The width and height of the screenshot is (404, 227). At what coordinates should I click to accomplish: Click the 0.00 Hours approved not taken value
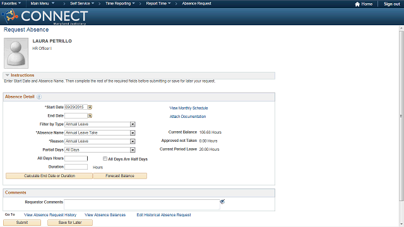click(x=208, y=141)
